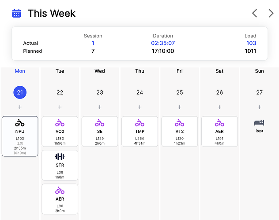The height and width of the screenshot is (220, 279).
Task: Advance to next week with right chevron
Action: pyautogui.click(x=271, y=13)
